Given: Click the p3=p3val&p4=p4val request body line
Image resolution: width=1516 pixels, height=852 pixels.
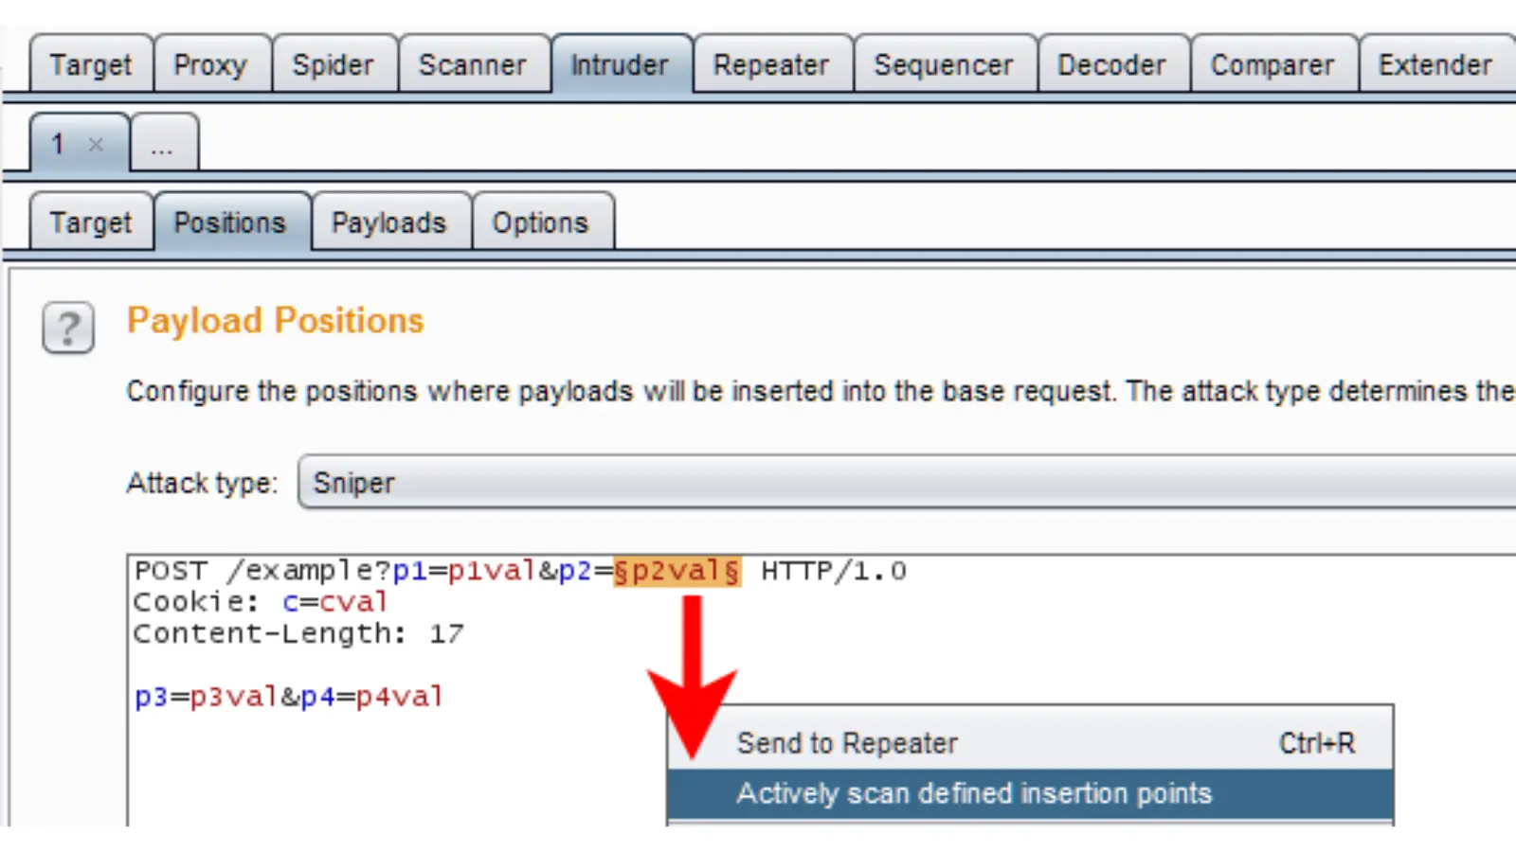Looking at the screenshot, I should [288, 697].
